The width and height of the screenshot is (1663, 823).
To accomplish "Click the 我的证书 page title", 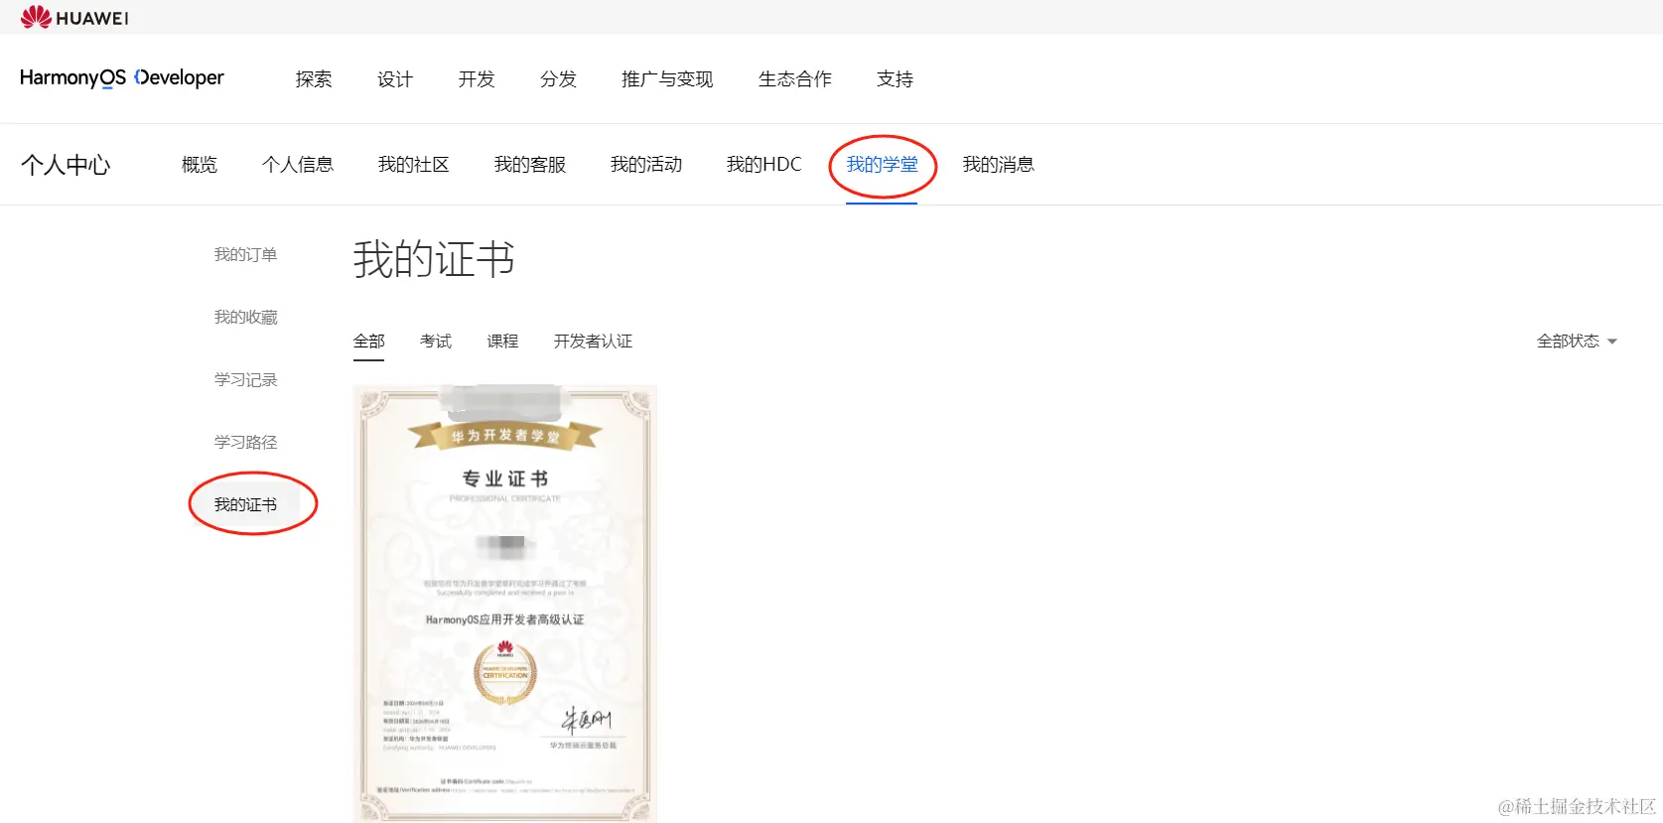I will 434,260.
